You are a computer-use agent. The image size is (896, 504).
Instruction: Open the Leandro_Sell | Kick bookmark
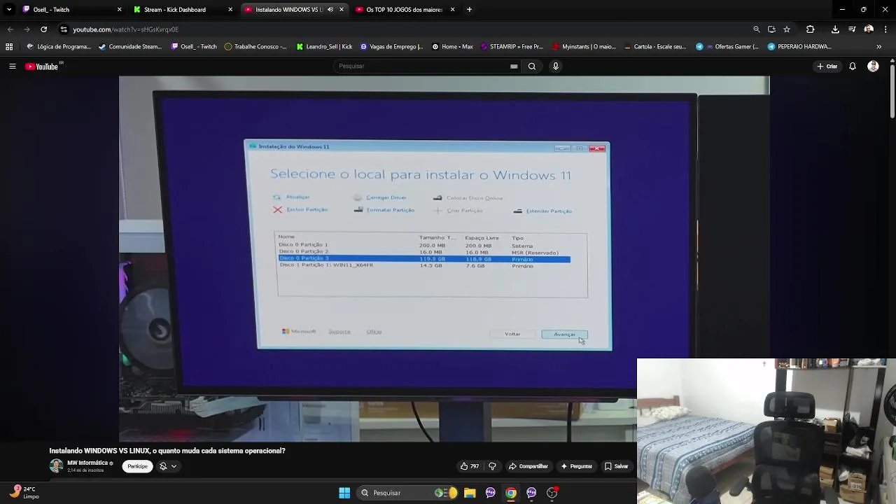(x=324, y=47)
